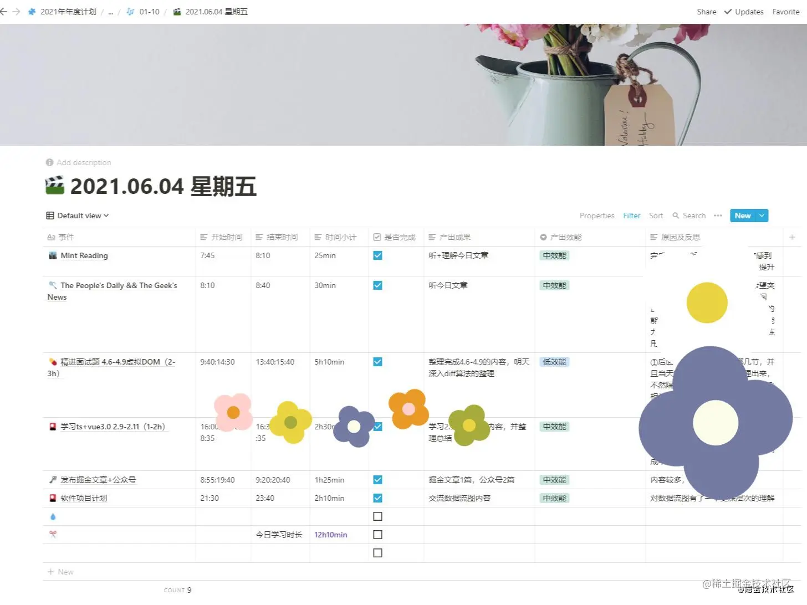Open the 事件 column header
Screen dimensions: 807x605
[x=119, y=237]
